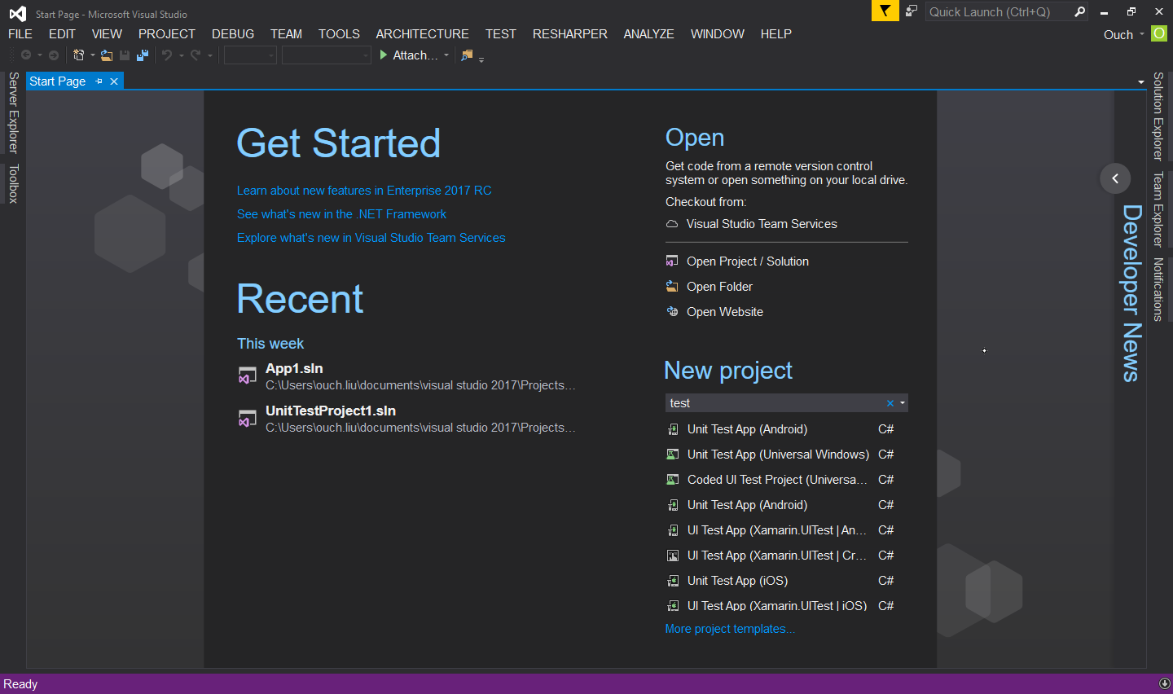This screenshot has height=694, width=1173.
Task: Open the DEBUG menu
Action: click(x=233, y=34)
